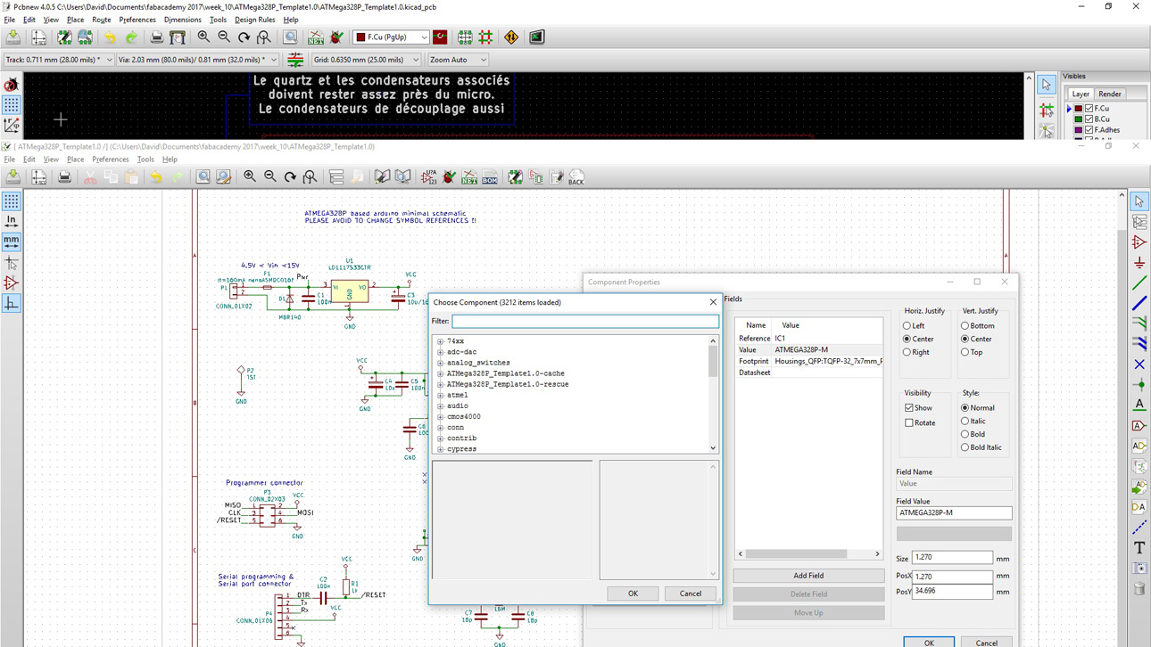
Task: Select Right horizontal justify radio
Action: tap(907, 352)
